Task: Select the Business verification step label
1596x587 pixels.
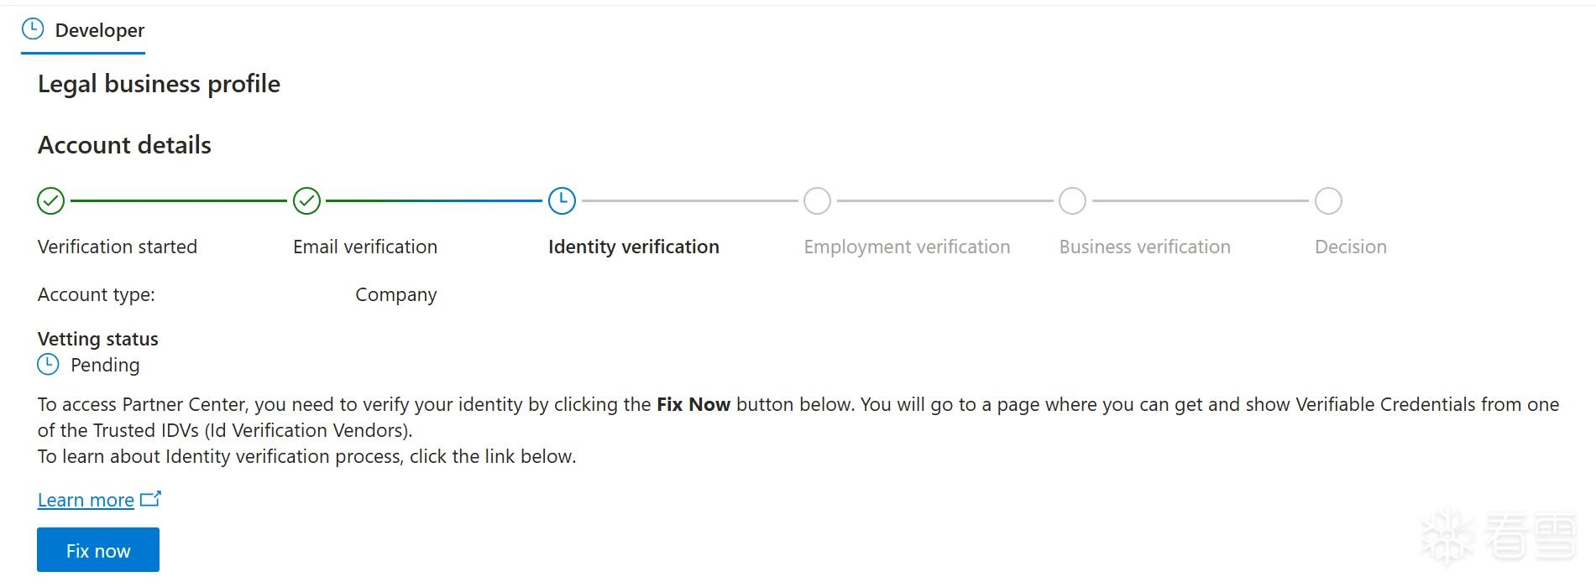Action: pos(1145,247)
